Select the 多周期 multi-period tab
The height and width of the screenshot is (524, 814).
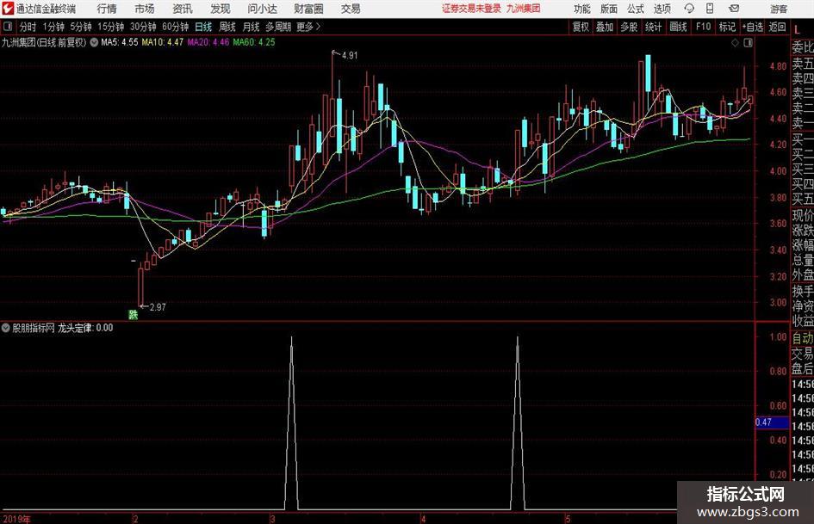coord(278,27)
